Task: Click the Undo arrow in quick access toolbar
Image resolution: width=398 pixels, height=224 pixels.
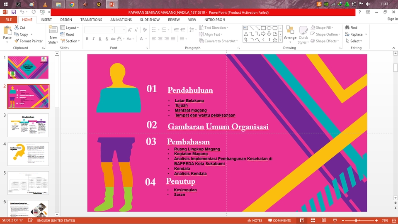Action: 22,12
